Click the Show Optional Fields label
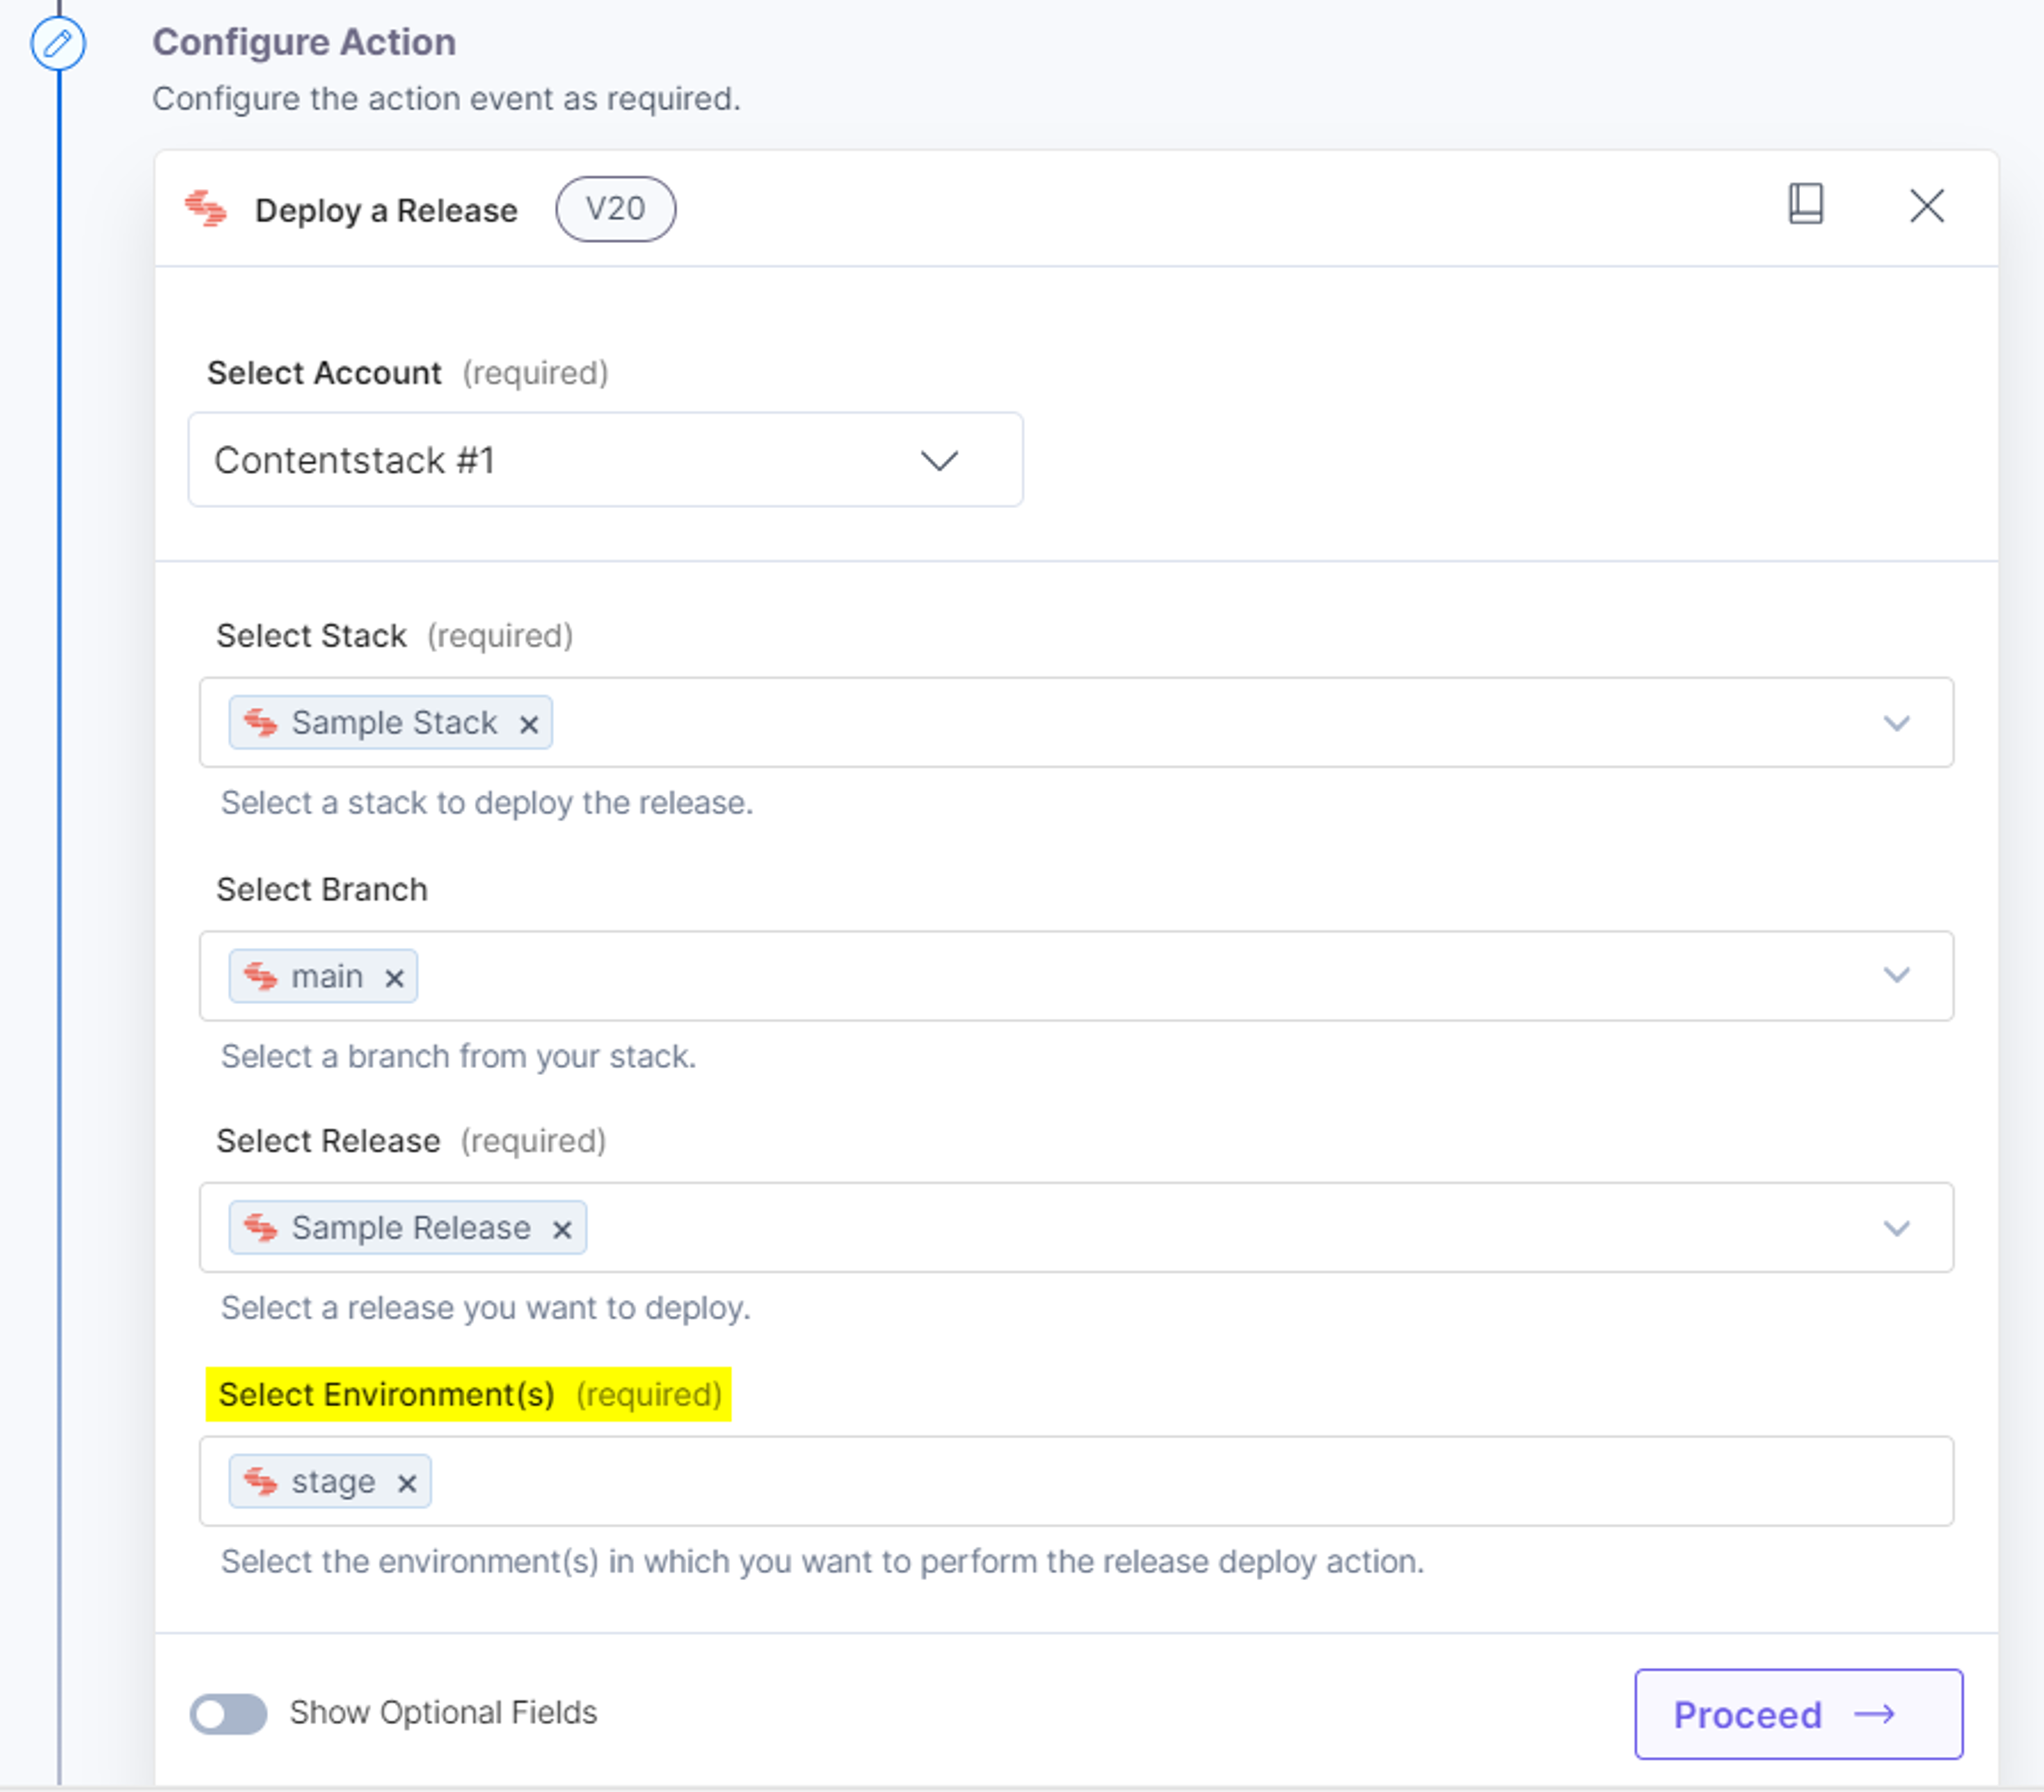The height and width of the screenshot is (1792, 2044). [443, 1712]
